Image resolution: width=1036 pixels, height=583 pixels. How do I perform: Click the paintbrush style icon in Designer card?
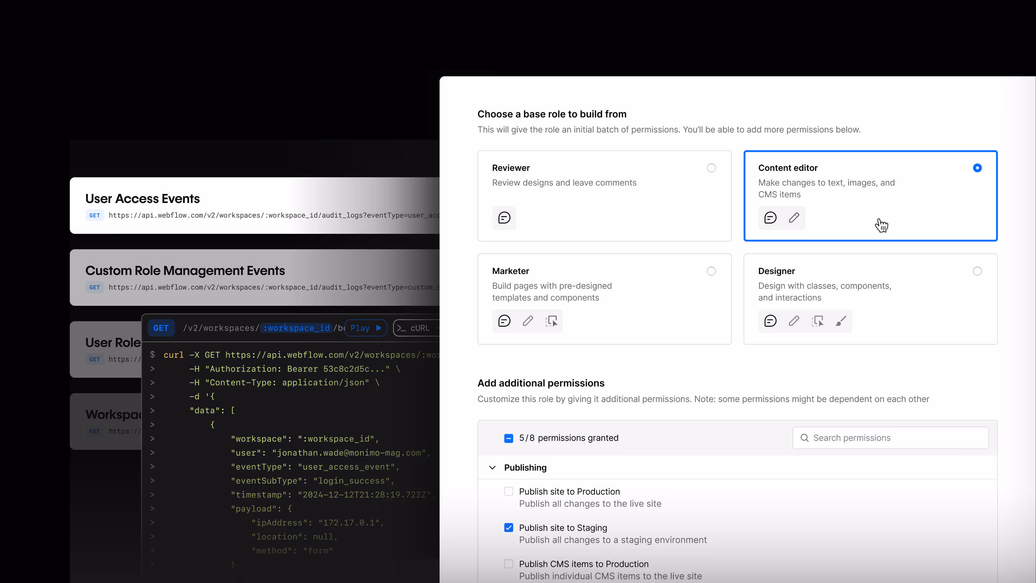841,321
